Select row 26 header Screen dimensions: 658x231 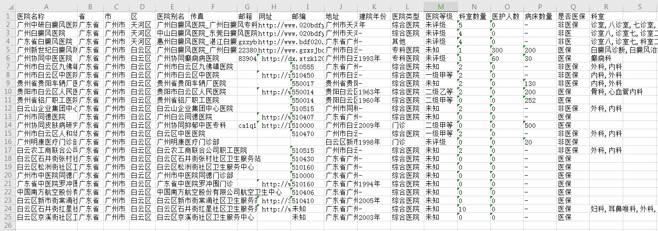point(7,225)
